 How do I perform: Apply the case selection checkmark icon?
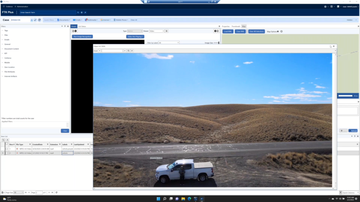pyautogui.click(x=35, y=20)
